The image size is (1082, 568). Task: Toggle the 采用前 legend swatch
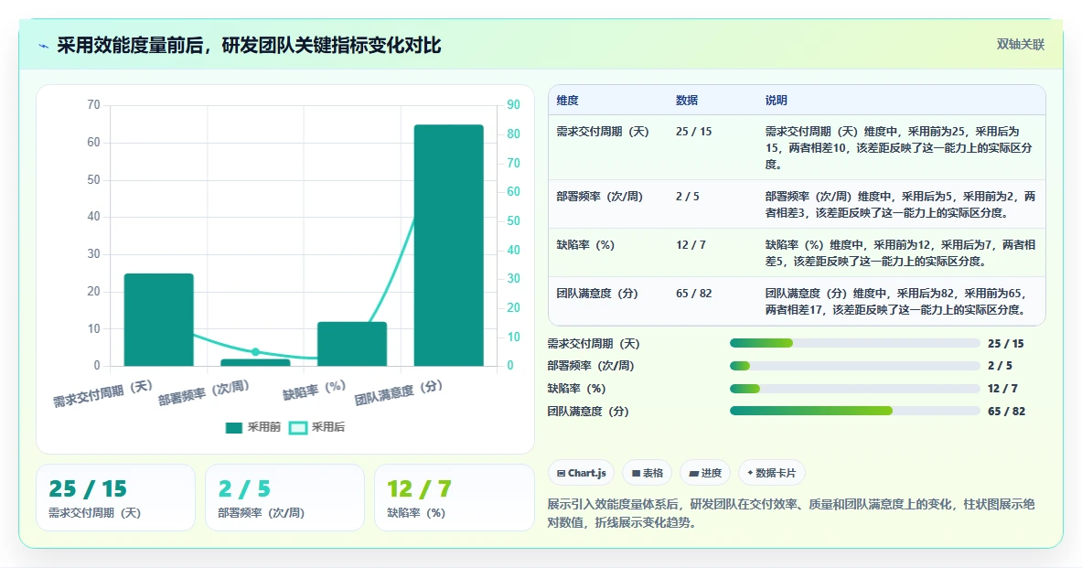click(234, 428)
